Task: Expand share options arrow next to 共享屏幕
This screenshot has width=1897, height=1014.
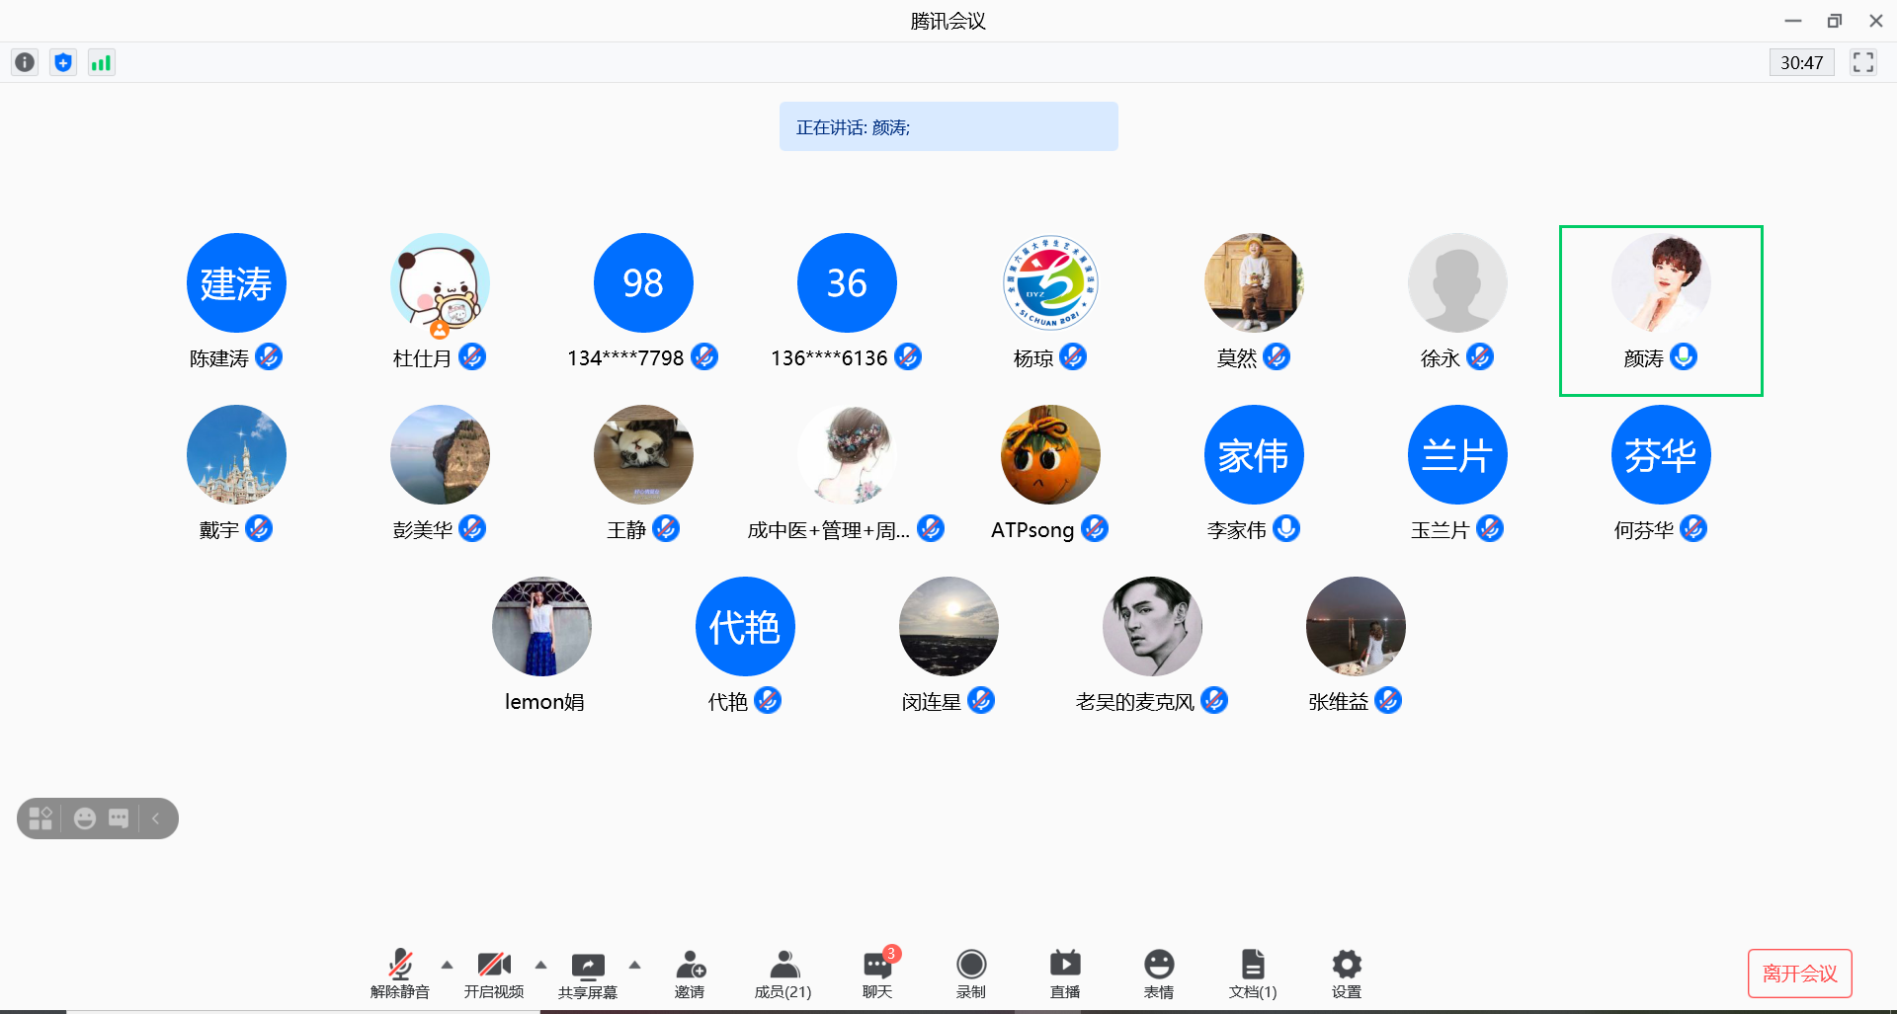Action: pos(634,965)
